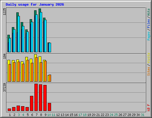This screenshot has height=118, width=152.
Task: Click the red KB bar for day 10
Action: pyautogui.click(x=50, y=107)
